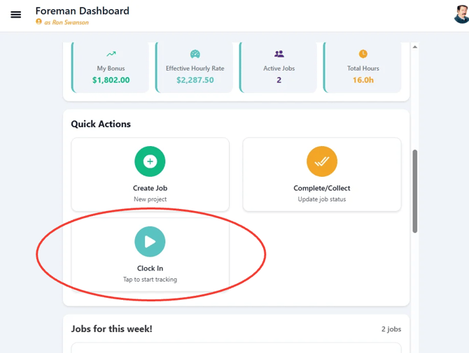This screenshot has height=353, width=469.
Task: Click the Clock In play icon
Action: point(150,242)
